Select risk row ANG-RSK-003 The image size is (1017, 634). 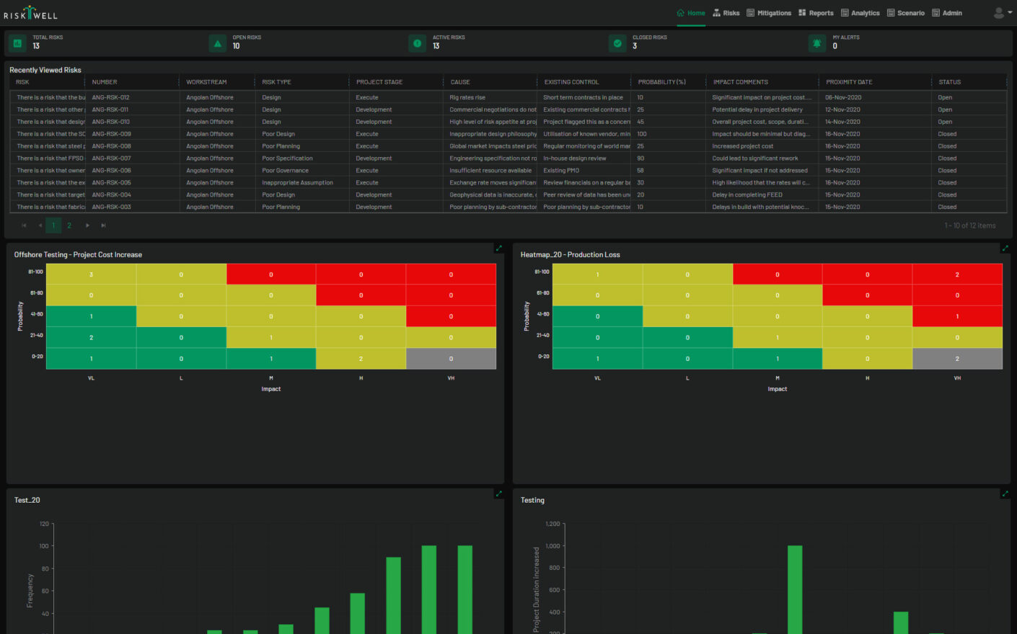[x=508, y=207]
